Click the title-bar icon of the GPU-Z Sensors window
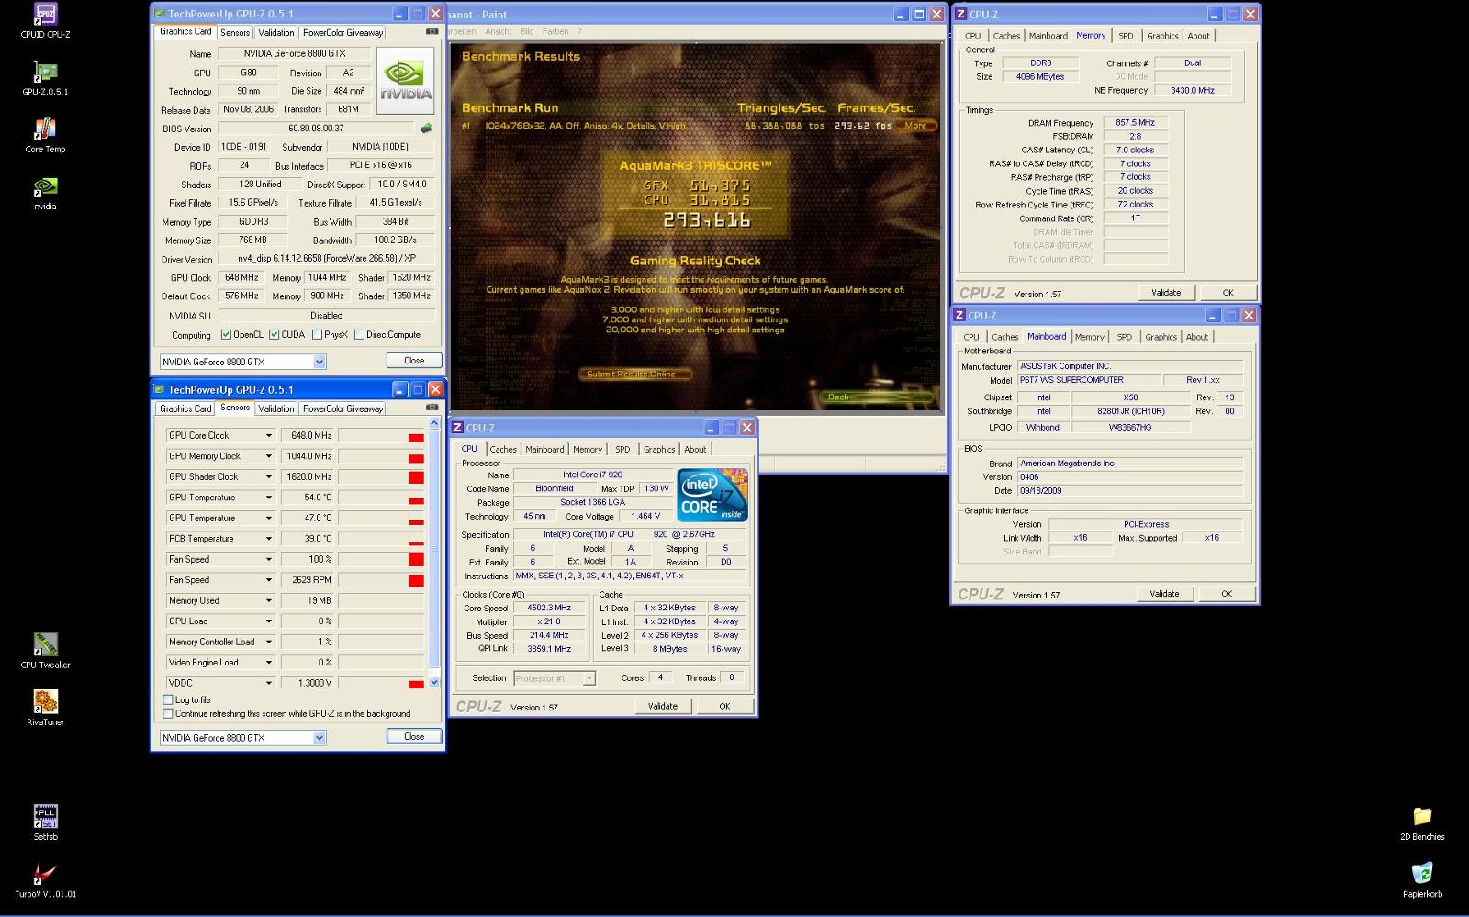Image resolution: width=1469 pixels, height=917 pixels. [160, 389]
